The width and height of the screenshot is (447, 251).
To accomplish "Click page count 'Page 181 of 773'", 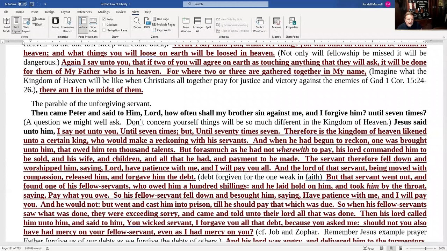I will tap(12, 249).
